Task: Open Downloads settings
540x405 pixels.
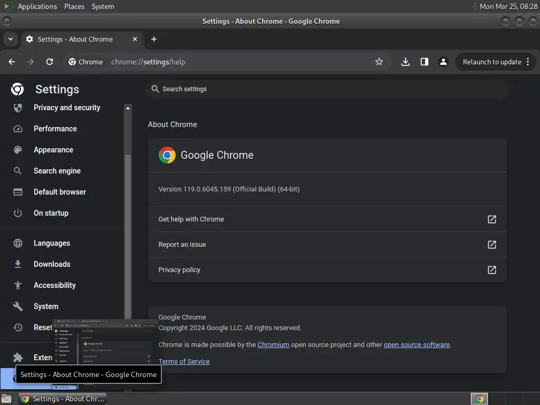Action: coord(52,264)
